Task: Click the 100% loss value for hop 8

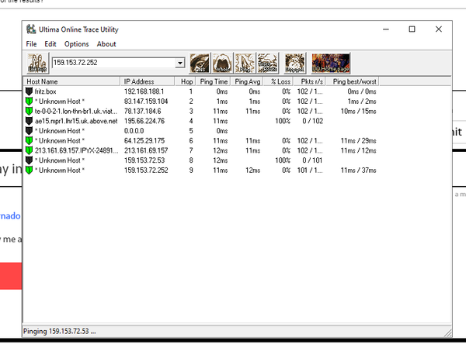Action: coord(283,160)
